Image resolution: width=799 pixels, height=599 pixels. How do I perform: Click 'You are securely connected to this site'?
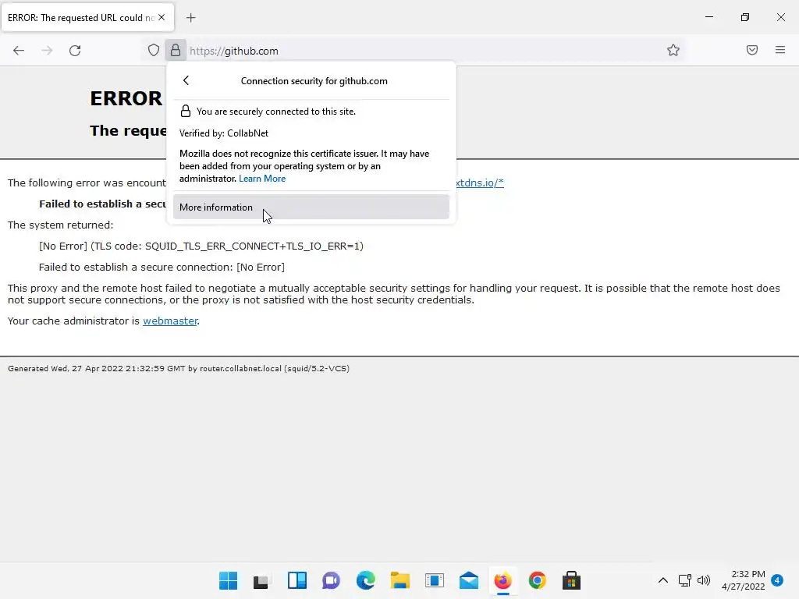pyautogui.click(x=276, y=112)
